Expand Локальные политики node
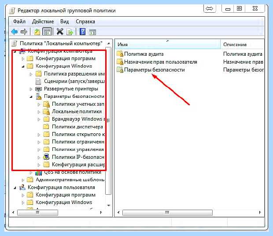Screen dimensions: 273x236 point(39,112)
